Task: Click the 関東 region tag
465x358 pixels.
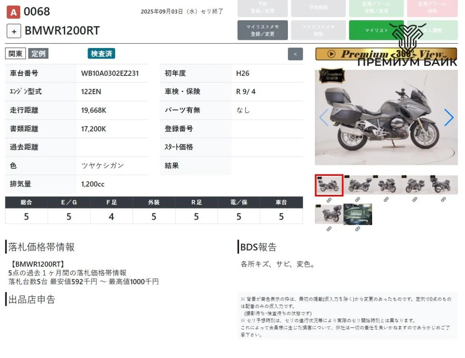Action: coord(15,54)
